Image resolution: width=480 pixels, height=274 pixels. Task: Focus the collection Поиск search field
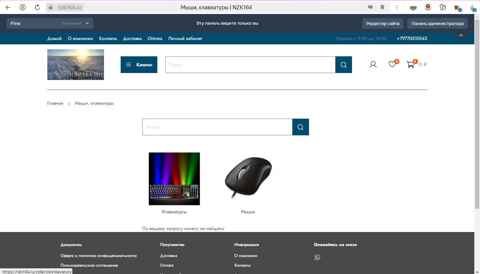pos(217,127)
